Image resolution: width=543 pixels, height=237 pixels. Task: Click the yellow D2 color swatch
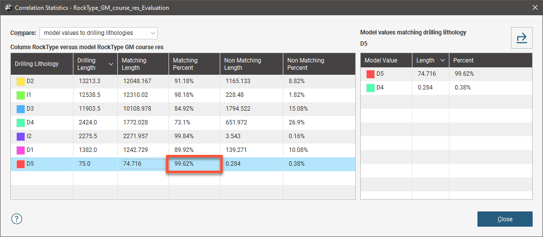pos(21,82)
